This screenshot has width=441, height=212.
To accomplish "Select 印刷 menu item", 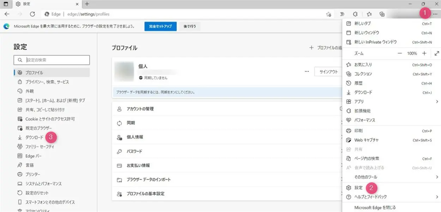I will [x=392, y=131].
